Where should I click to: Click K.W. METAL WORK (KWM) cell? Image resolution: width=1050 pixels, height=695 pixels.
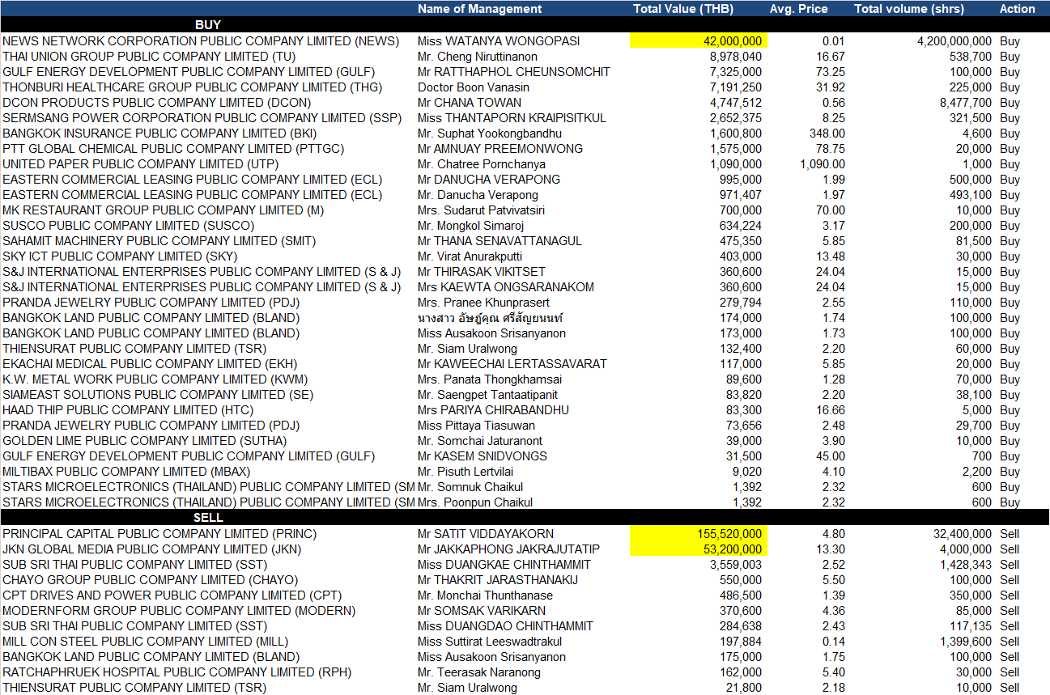pos(155,379)
